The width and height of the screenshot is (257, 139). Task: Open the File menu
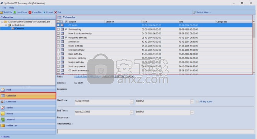click(x=4, y=8)
